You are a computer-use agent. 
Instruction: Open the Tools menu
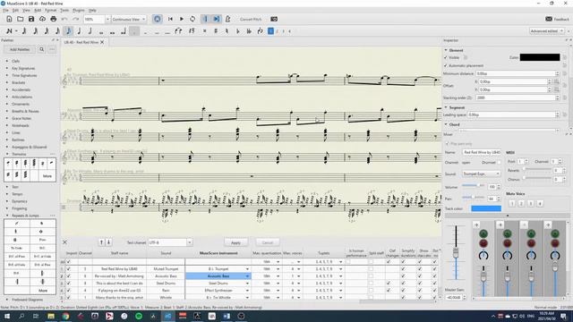coord(64,10)
